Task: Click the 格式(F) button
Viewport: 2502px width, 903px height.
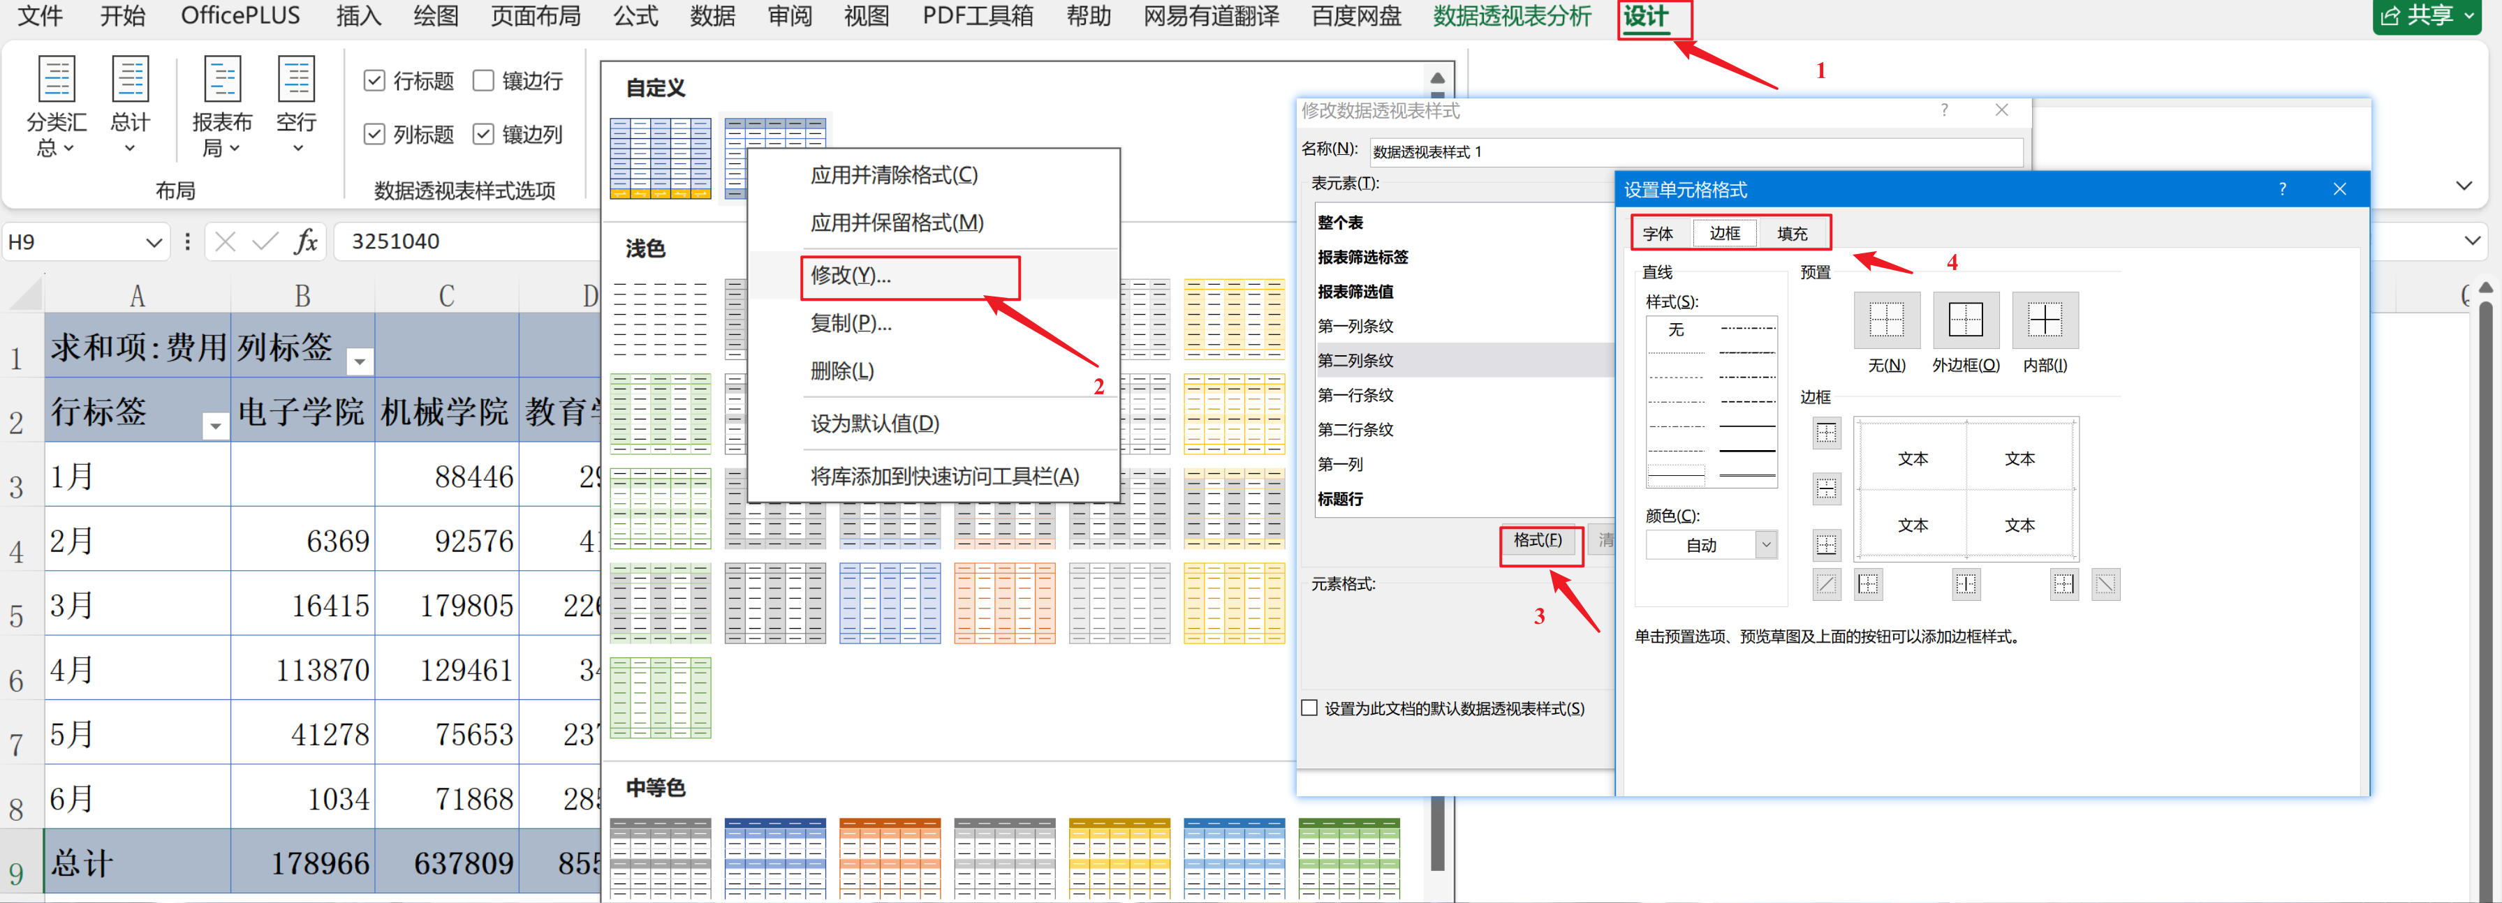Action: (1538, 540)
